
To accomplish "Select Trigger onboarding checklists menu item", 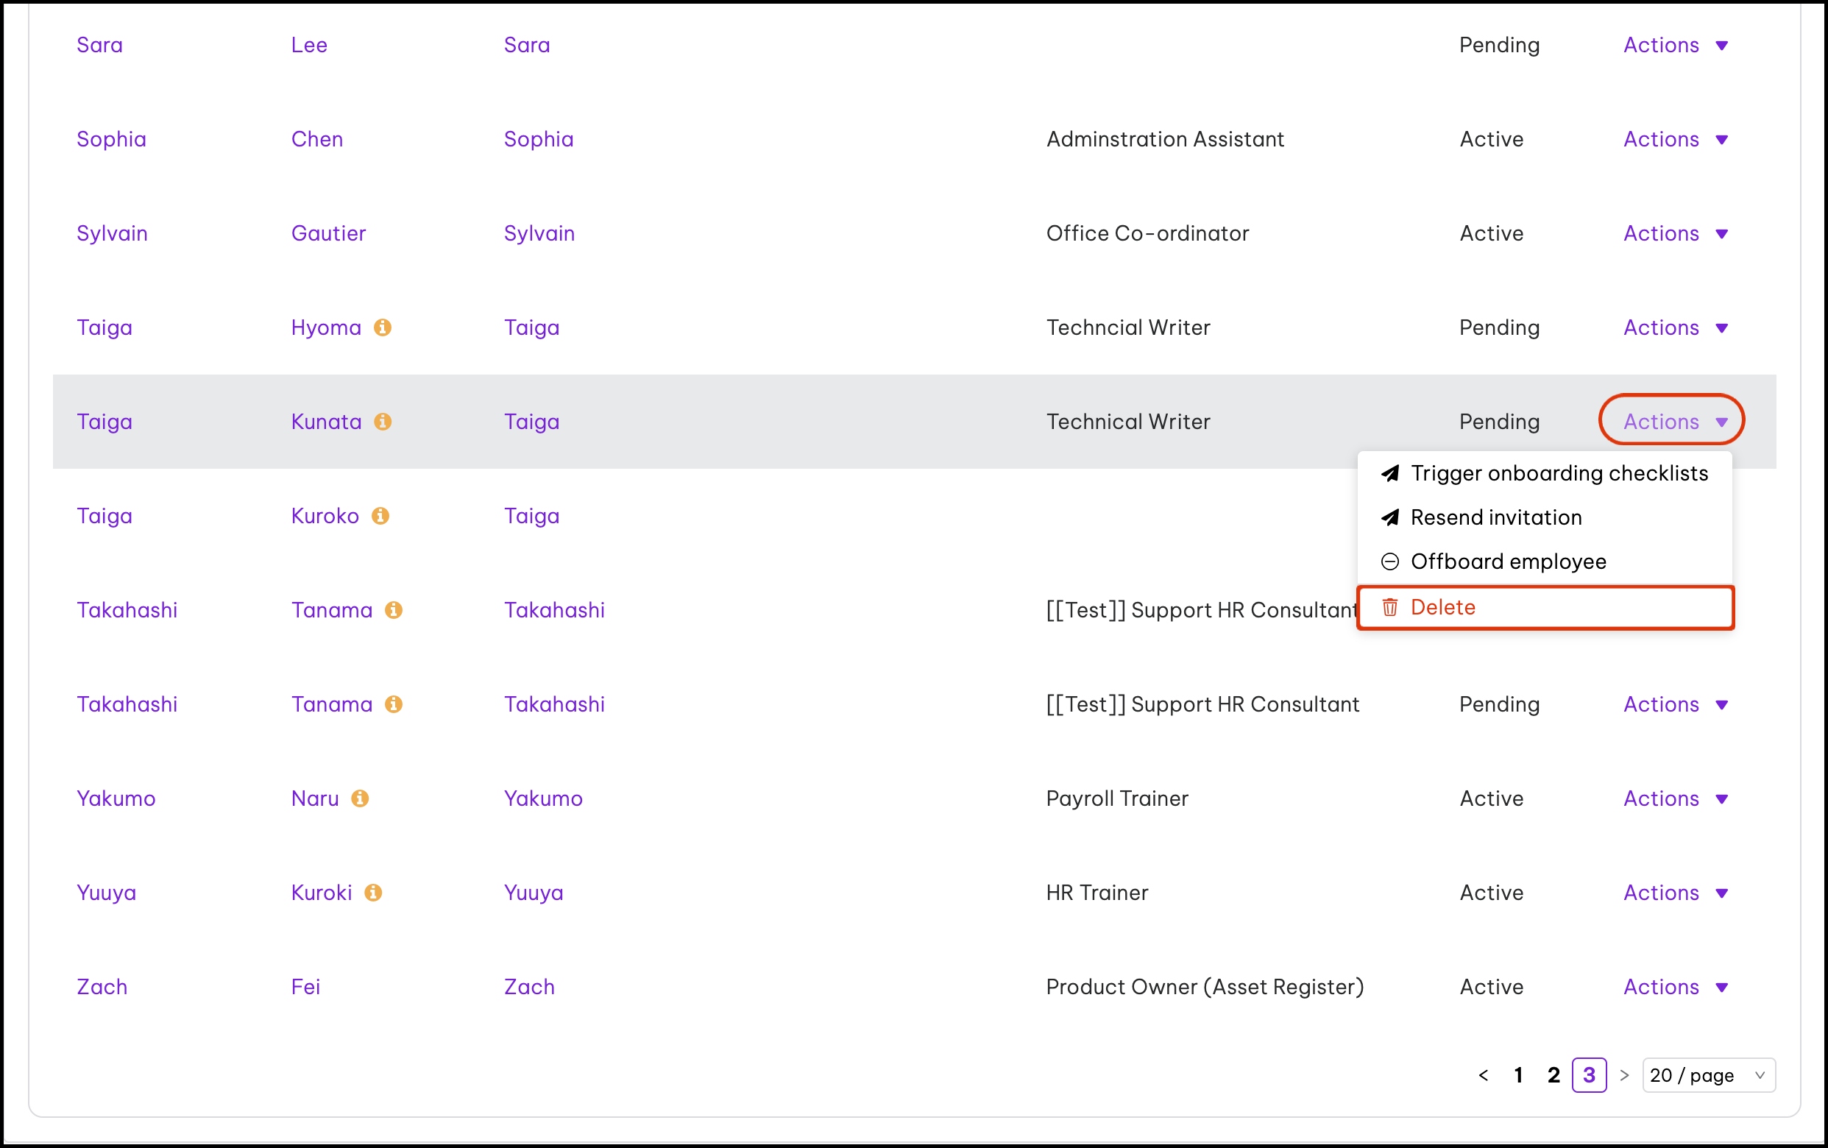I will pos(1558,474).
